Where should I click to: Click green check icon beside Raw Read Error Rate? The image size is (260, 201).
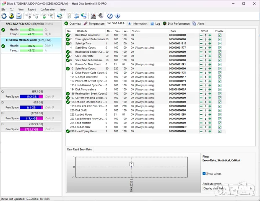(x=68, y=35)
